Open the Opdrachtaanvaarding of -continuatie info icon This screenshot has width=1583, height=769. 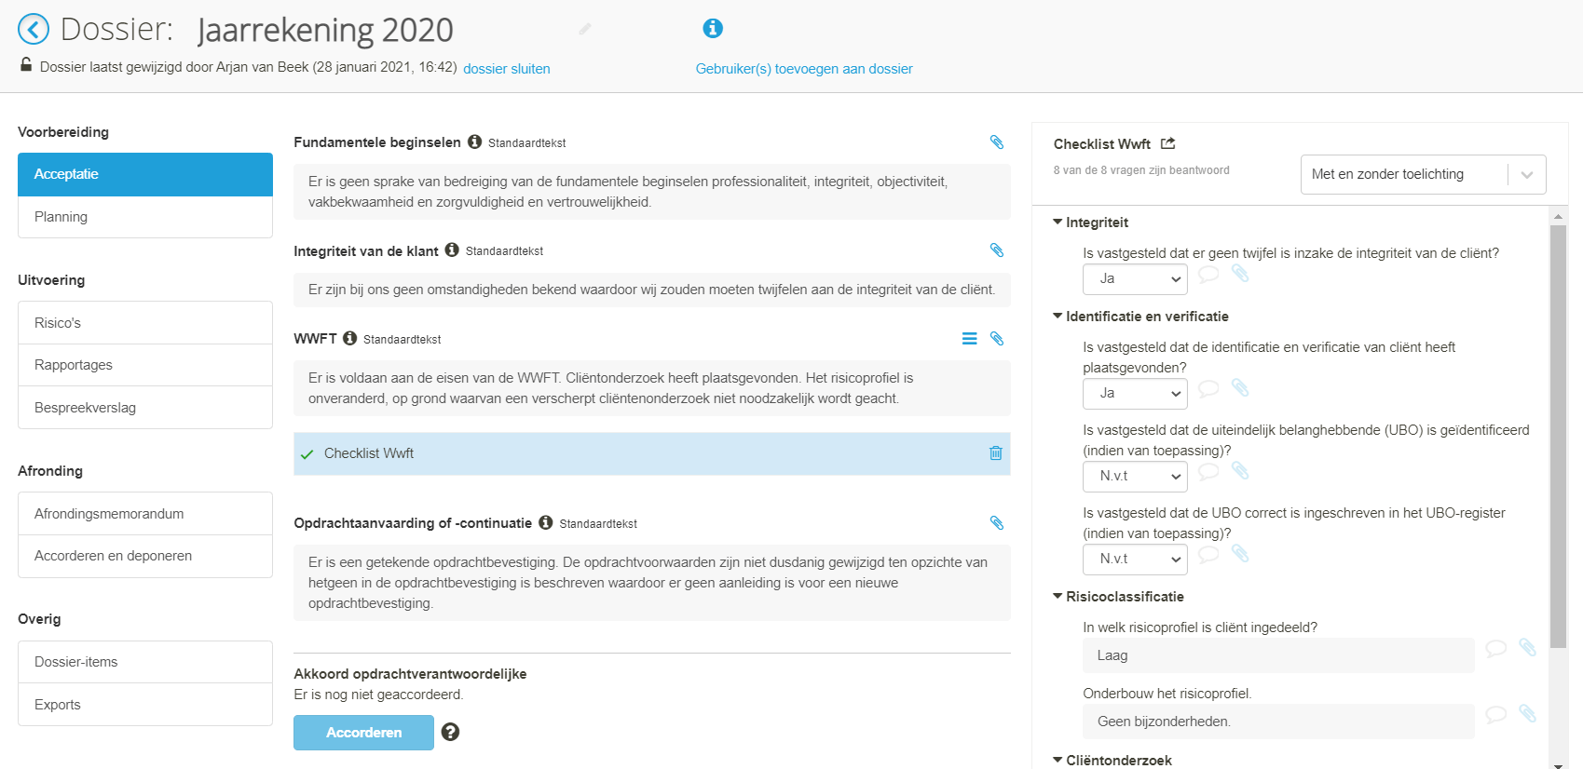(x=546, y=522)
